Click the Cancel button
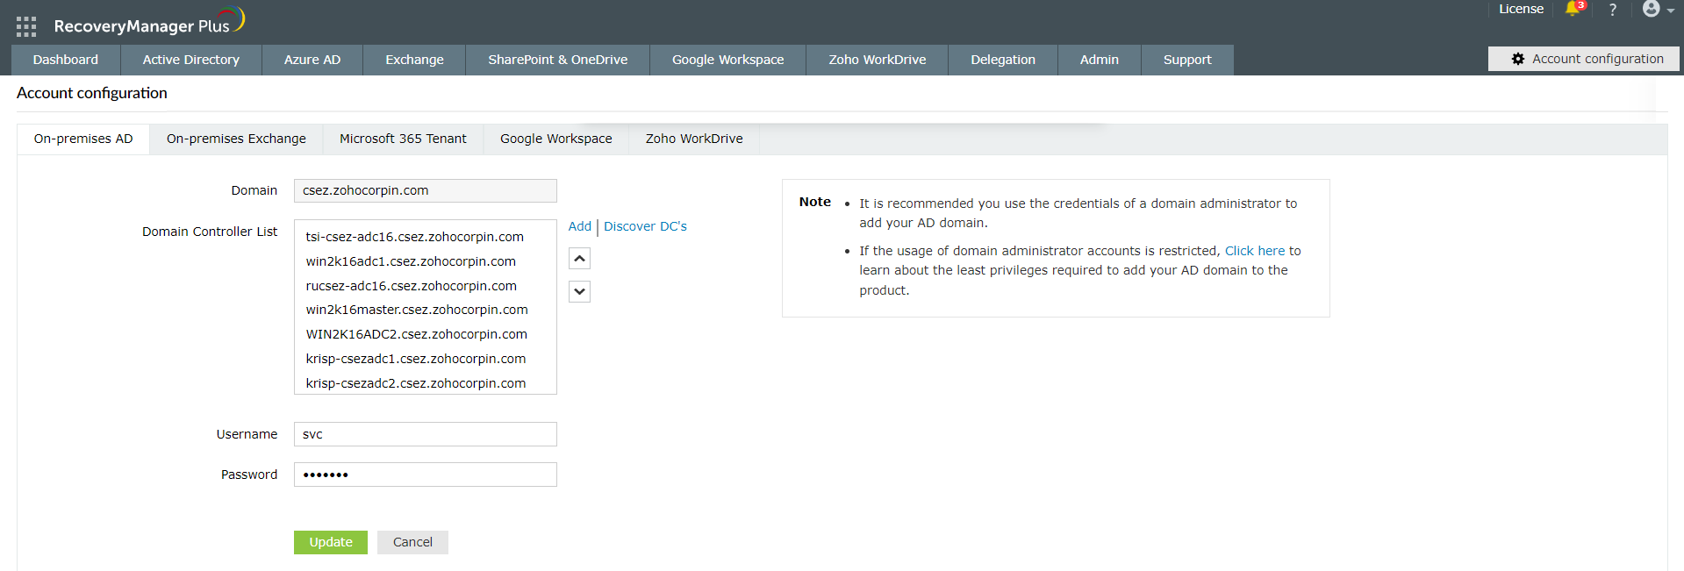1684x571 pixels. point(412,542)
